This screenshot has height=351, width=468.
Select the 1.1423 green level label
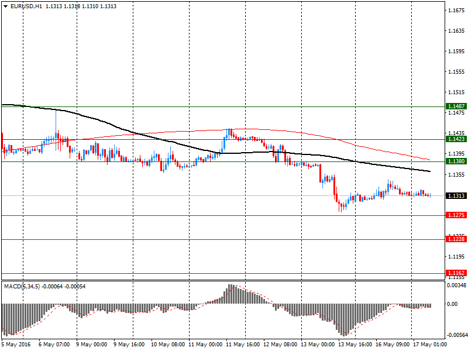(x=456, y=139)
